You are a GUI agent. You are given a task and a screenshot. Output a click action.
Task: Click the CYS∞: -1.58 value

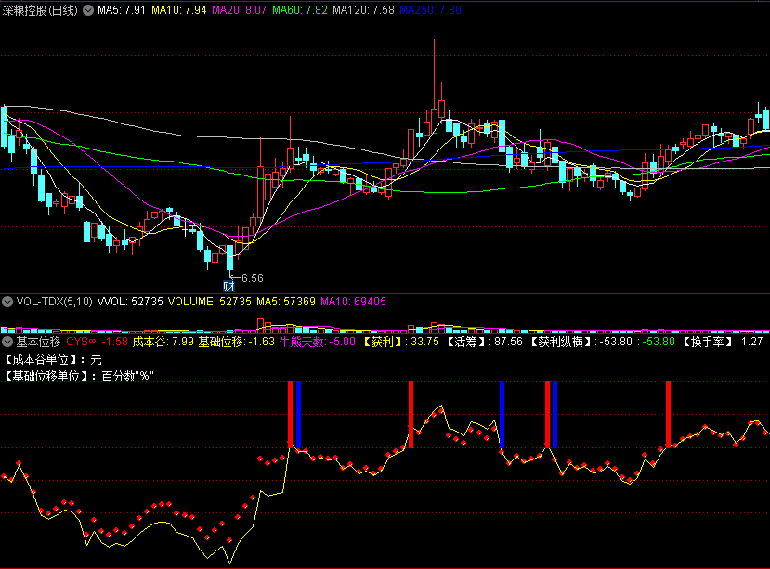[x=97, y=342]
